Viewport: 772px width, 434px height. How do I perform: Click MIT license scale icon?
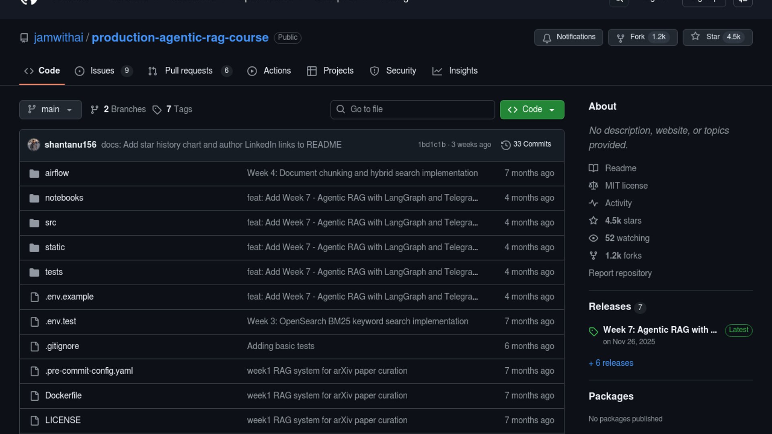click(593, 186)
